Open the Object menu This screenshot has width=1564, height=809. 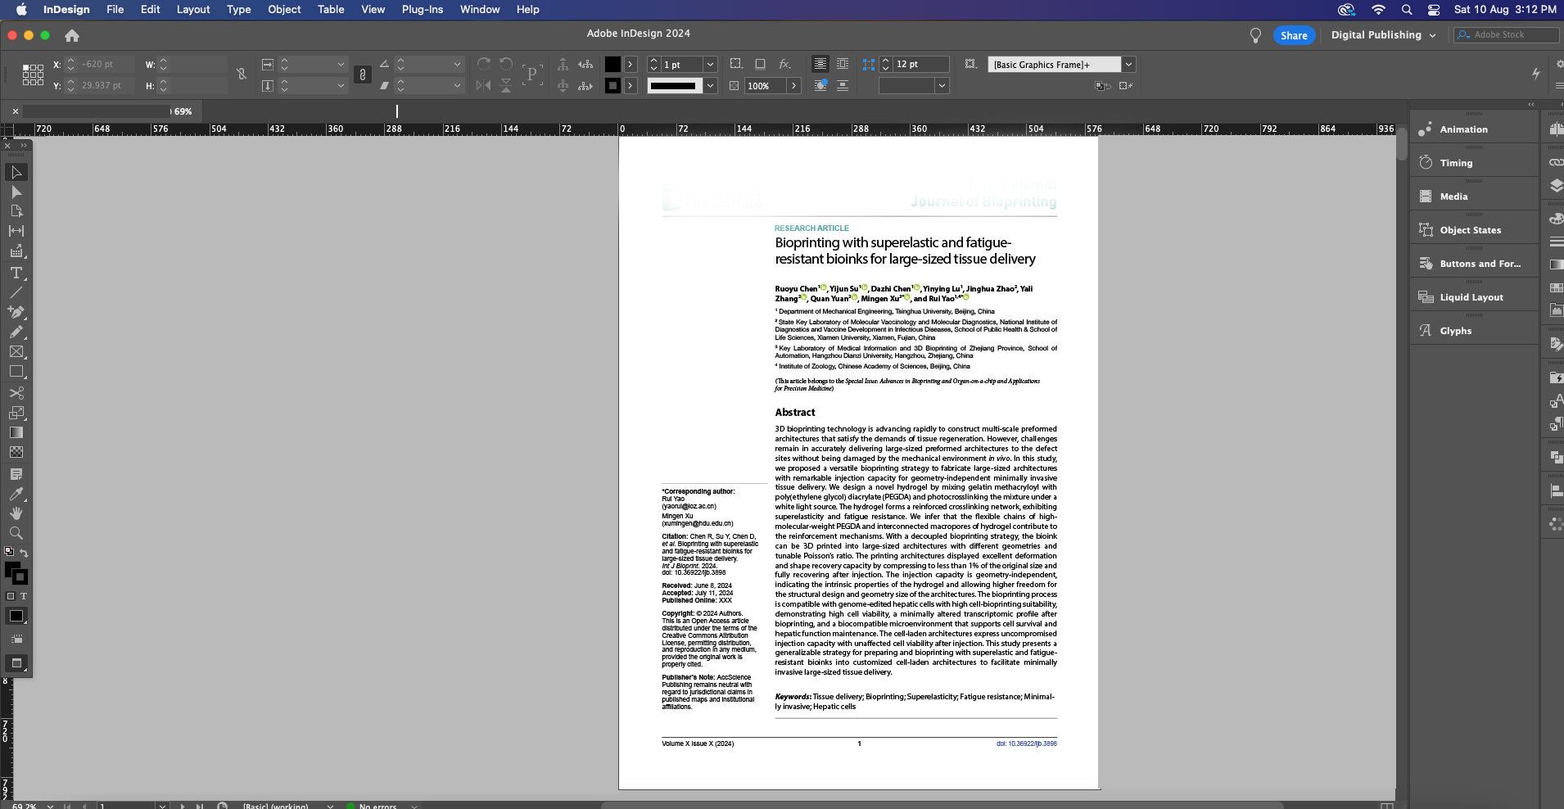coord(284,10)
